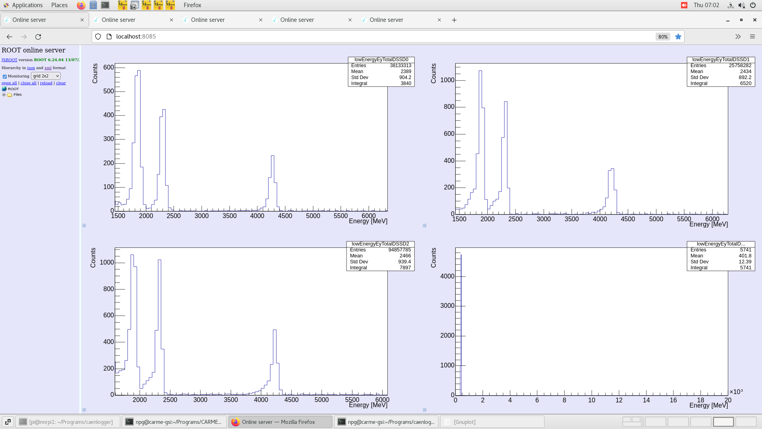The width and height of the screenshot is (762, 429).
Task: Click the ROOT globe icon in the hierarchy tree
Action: [x=4, y=89]
